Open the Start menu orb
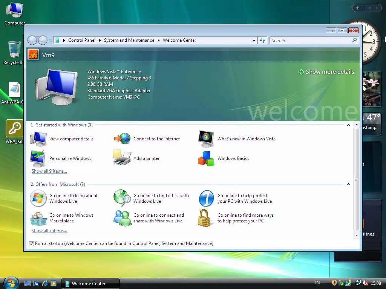386x289 pixels. (x=11, y=283)
